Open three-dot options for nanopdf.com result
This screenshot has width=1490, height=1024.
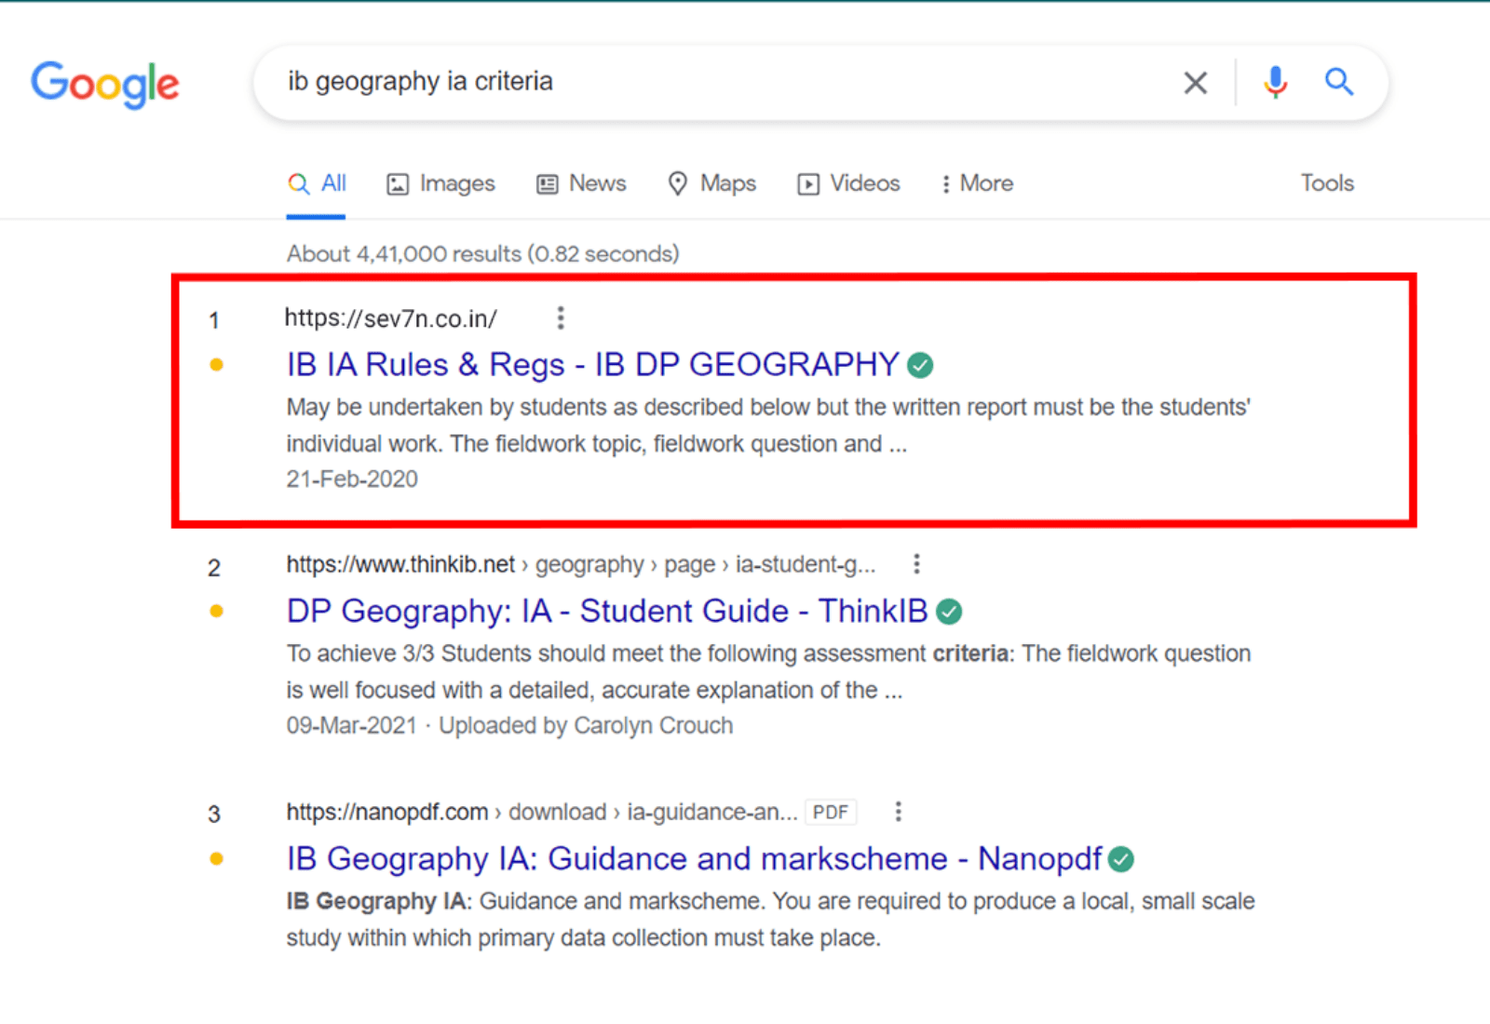(898, 812)
